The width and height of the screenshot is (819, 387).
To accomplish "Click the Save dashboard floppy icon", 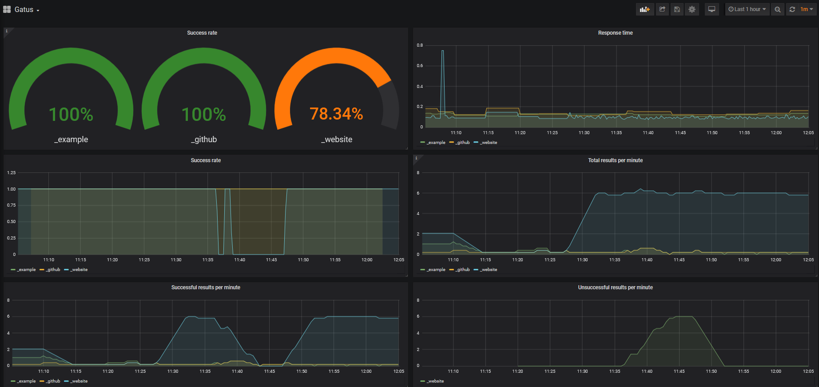I will [677, 9].
